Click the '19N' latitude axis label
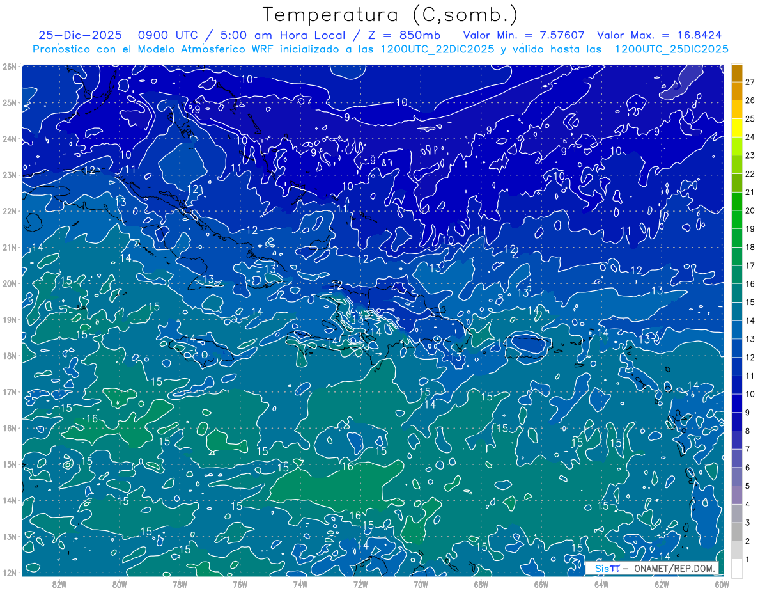Image resolution: width=767 pixels, height=593 pixels. (9, 320)
